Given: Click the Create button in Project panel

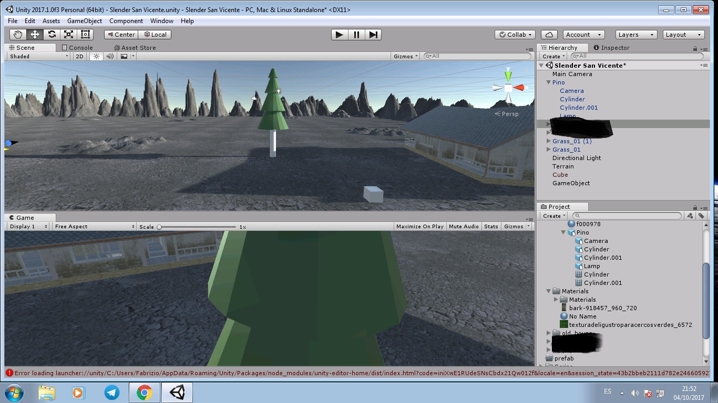Looking at the screenshot, I should click(554, 216).
